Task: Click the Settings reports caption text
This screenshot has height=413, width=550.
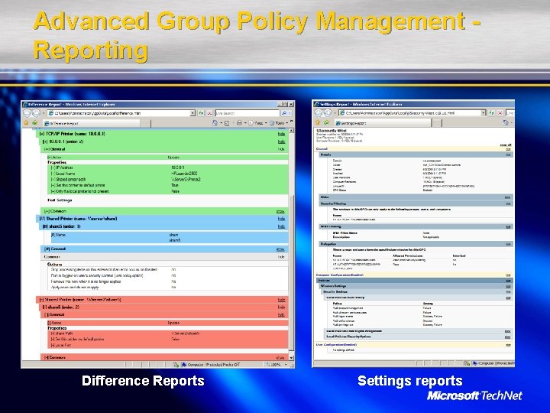Action: (x=410, y=381)
